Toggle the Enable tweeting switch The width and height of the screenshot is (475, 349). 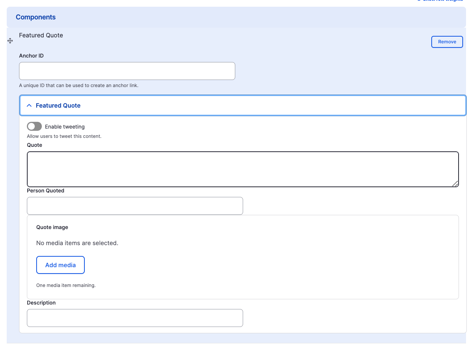[x=34, y=127]
